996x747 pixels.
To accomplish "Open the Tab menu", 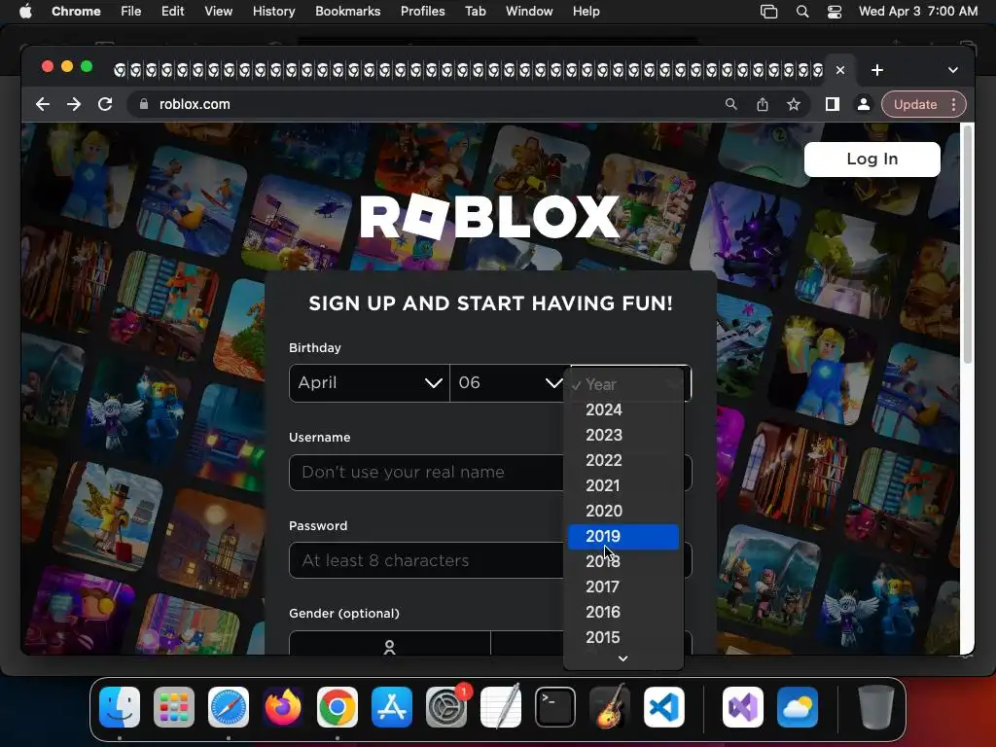I will [475, 12].
